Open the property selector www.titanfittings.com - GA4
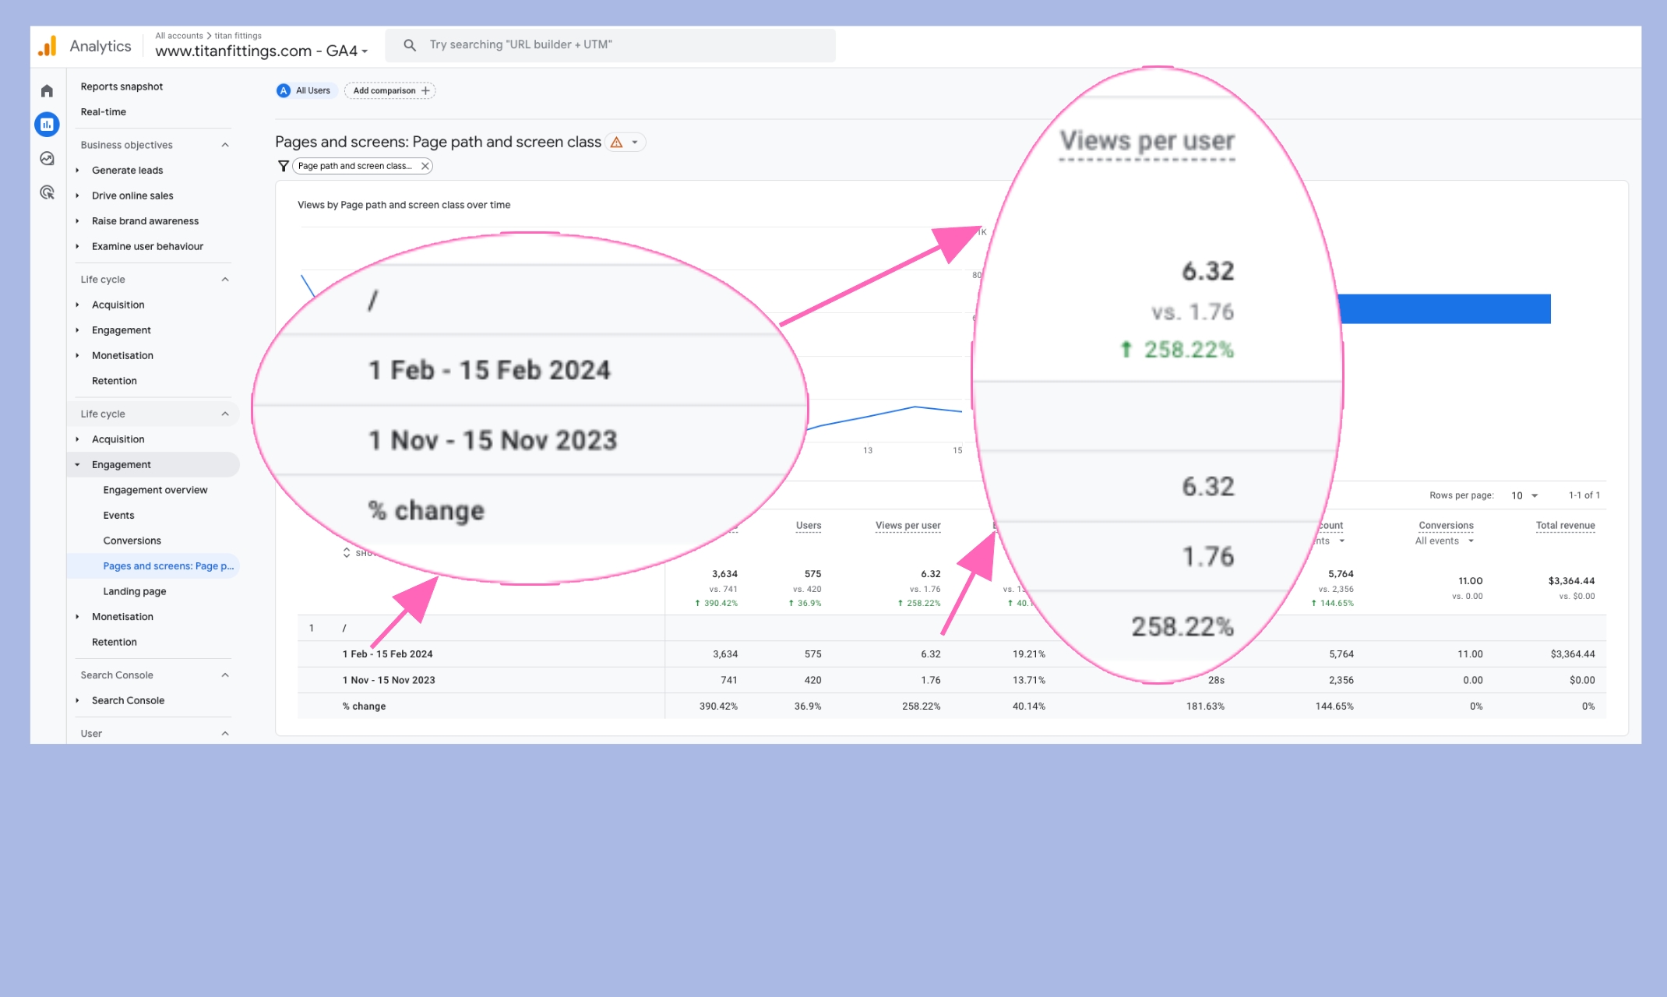This screenshot has width=1667, height=997. tap(261, 51)
